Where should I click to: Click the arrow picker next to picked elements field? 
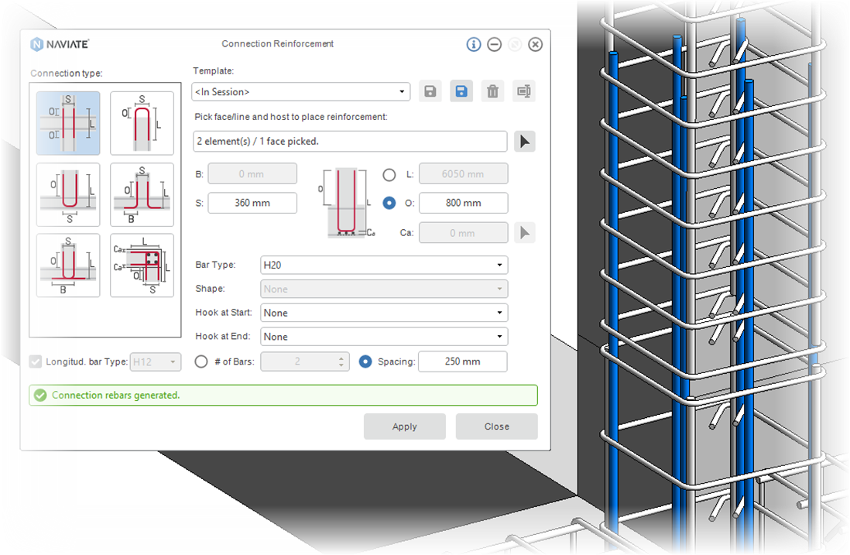524,141
